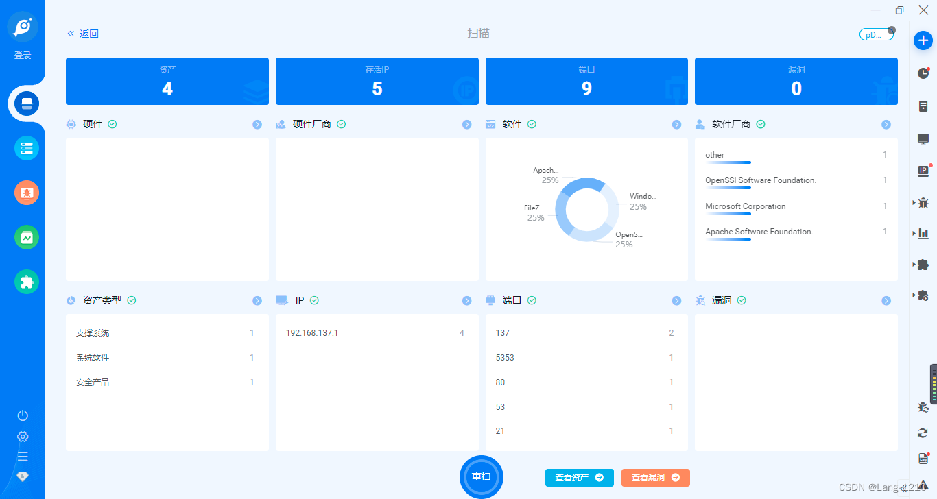Click the bar chart icon on right bar
Viewport: 937px width, 499px height.
tap(923, 234)
